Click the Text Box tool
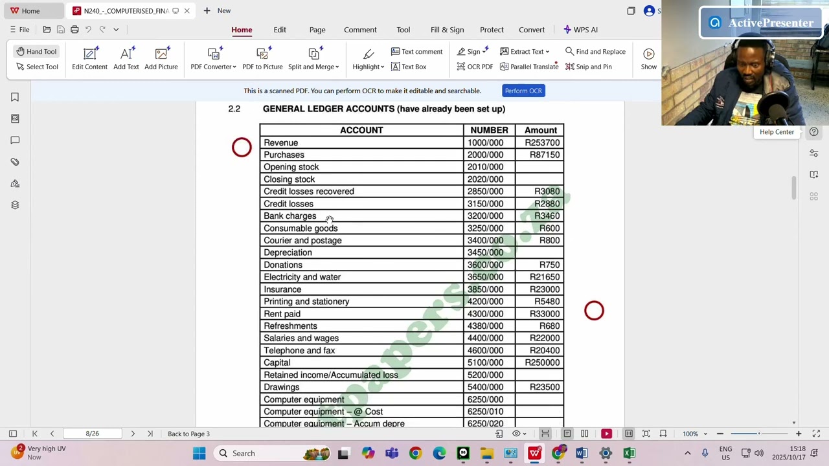This screenshot has width=829, height=466. pyautogui.click(x=409, y=67)
